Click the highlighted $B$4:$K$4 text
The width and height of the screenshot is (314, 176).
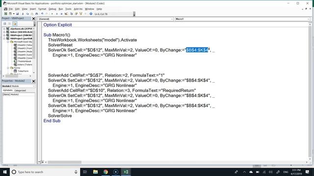coord(197,50)
